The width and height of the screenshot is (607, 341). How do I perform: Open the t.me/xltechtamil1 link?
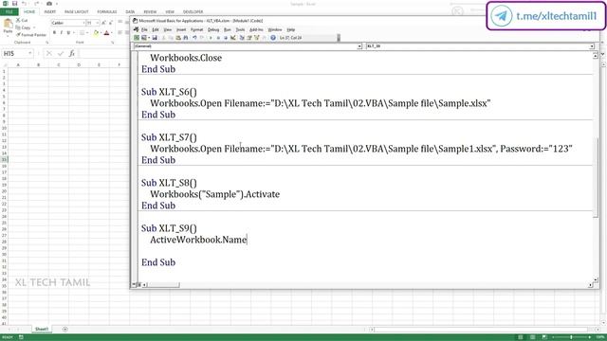557,16
